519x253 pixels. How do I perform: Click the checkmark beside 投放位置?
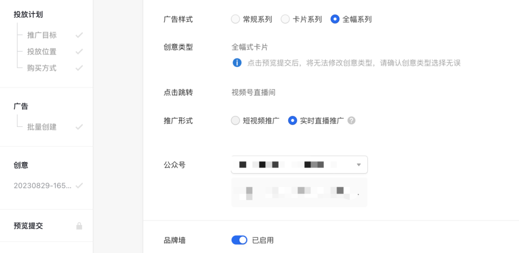pos(79,51)
